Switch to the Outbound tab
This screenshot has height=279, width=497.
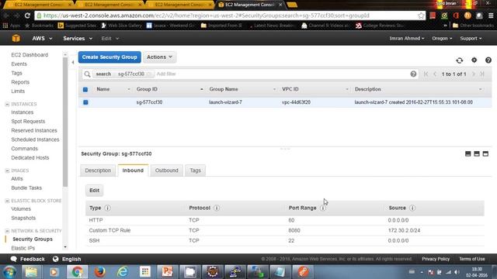pos(166,170)
